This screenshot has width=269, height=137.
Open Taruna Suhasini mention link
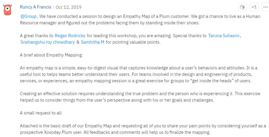click(x=224, y=36)
